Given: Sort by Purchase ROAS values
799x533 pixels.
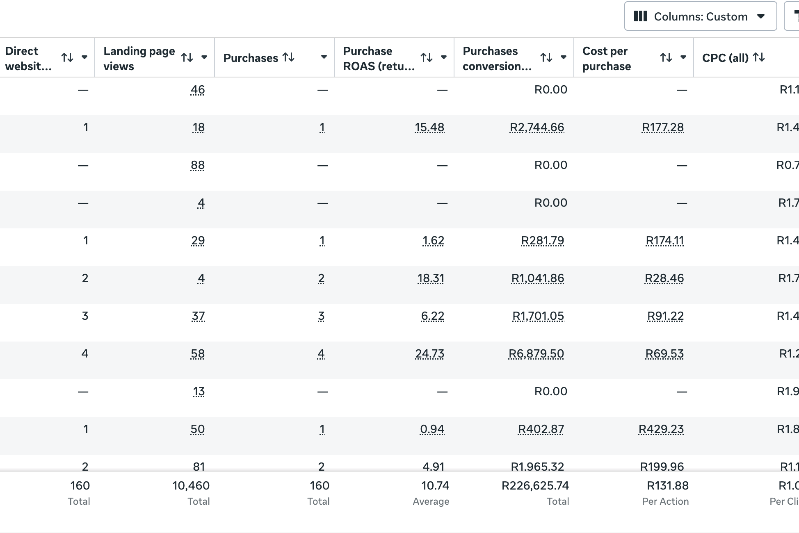Looking at the screenshot, I should pyautogui.click(x=427, y=57).
